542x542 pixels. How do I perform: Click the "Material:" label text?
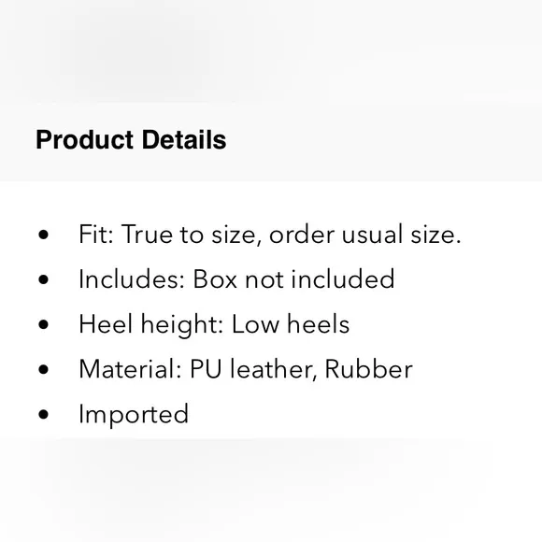130,369
